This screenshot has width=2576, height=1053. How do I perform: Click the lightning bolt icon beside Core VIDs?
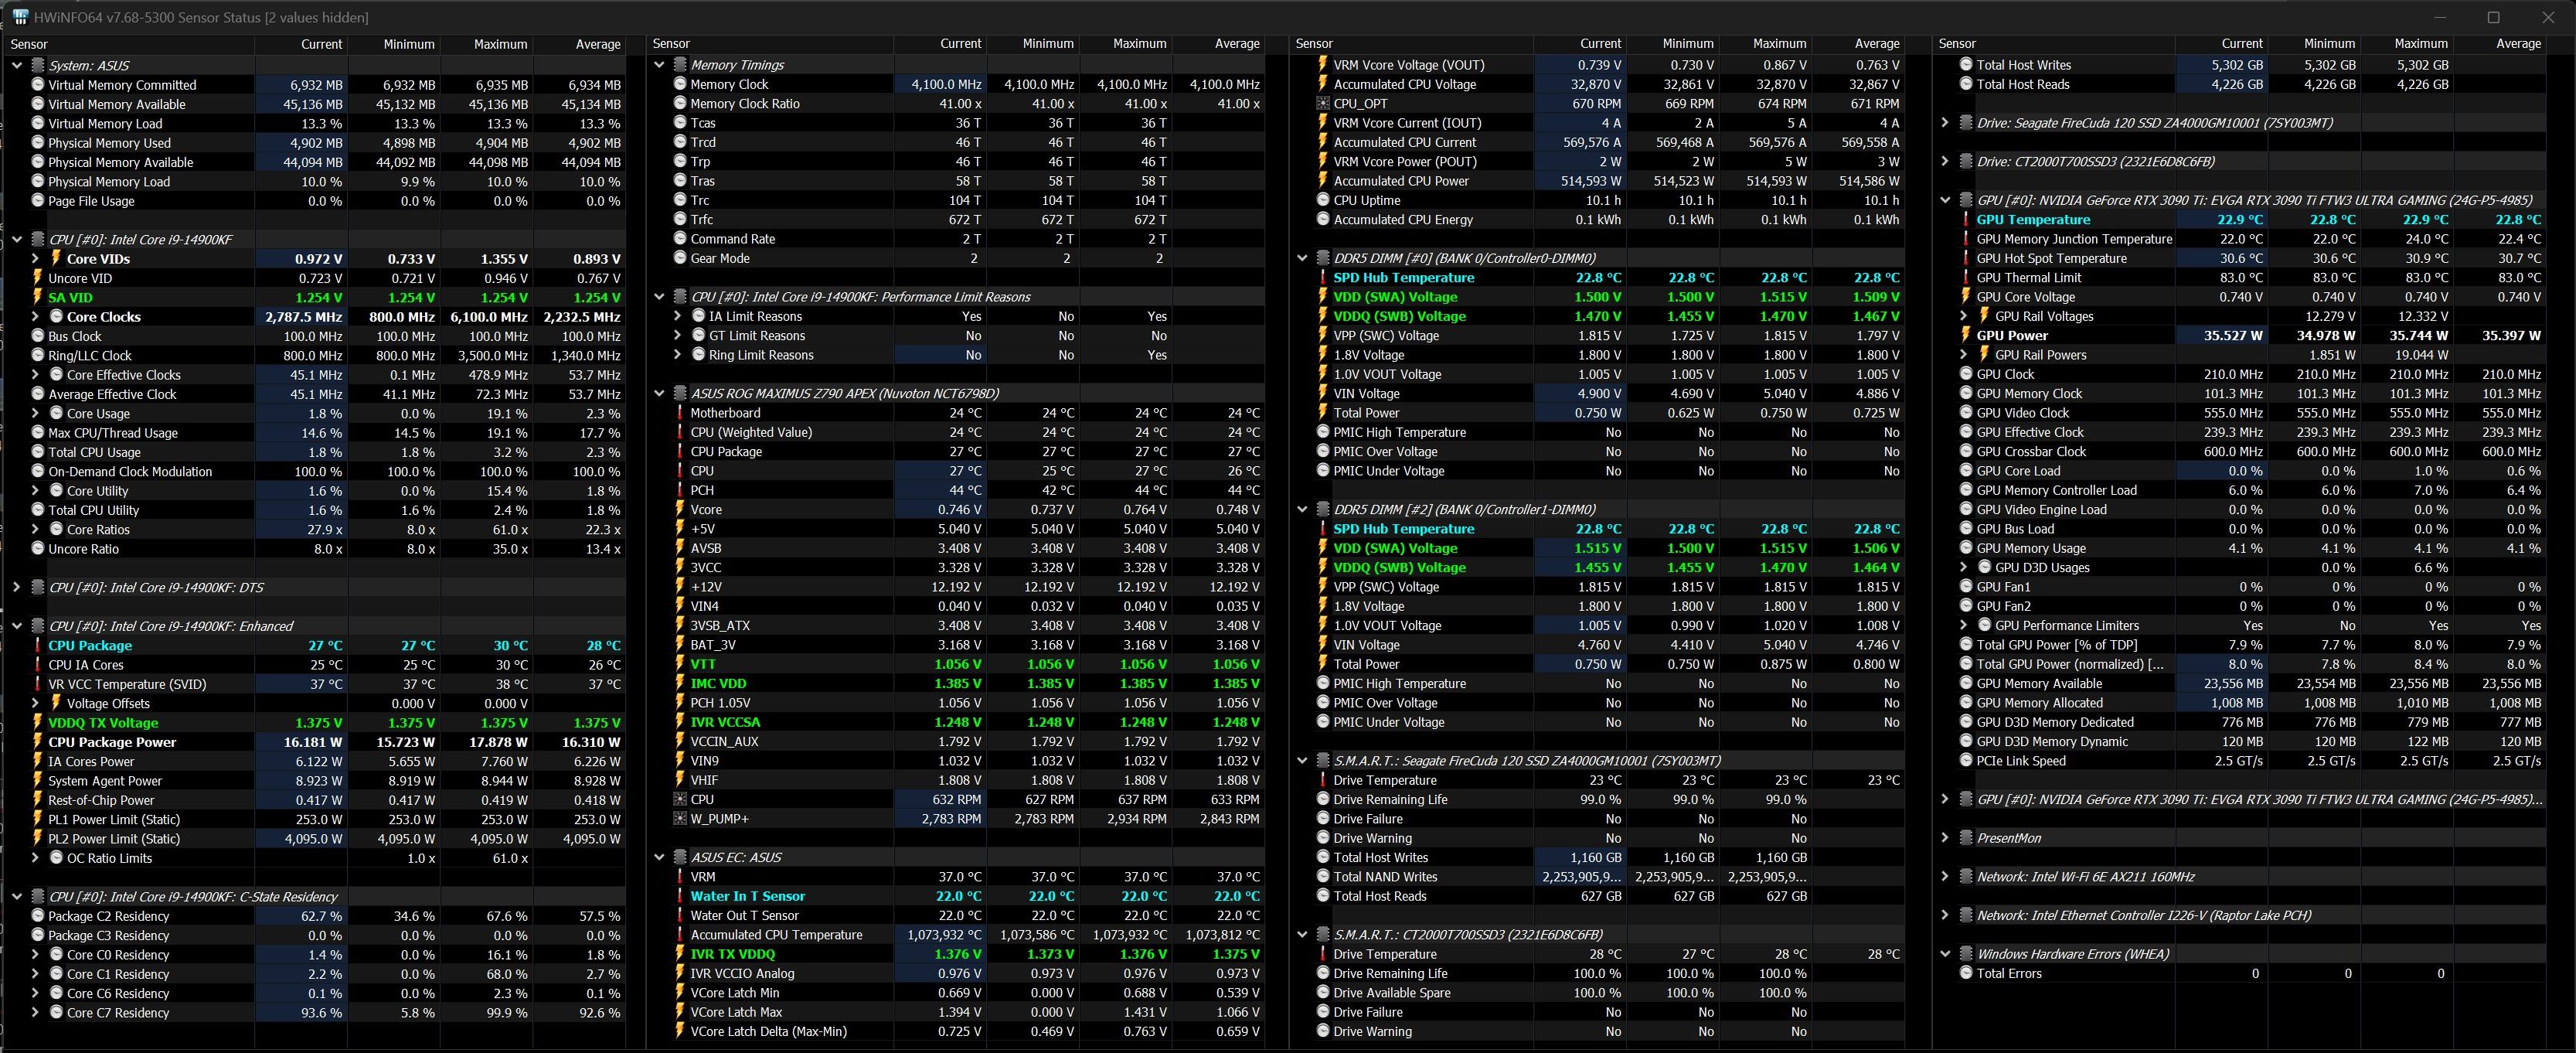point(56,258)
